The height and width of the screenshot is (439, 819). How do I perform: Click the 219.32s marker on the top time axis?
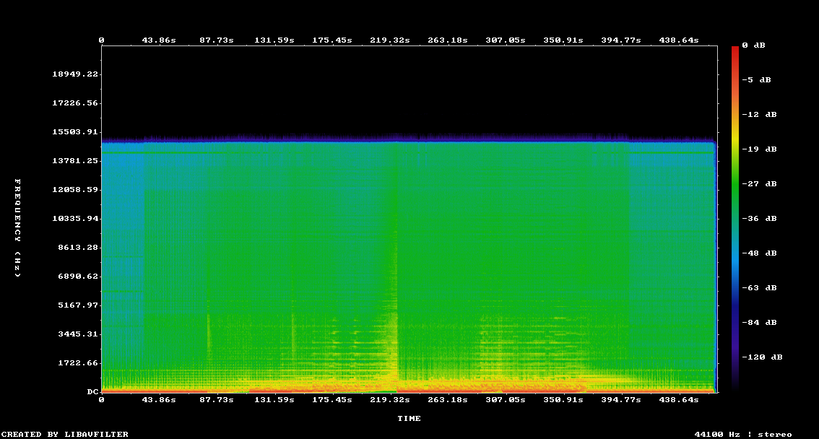pyautogui.click(x=390, y=40)
